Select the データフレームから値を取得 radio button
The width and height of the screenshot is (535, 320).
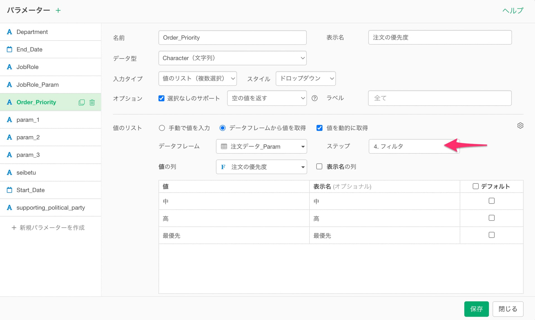click(x=222, y=128)
